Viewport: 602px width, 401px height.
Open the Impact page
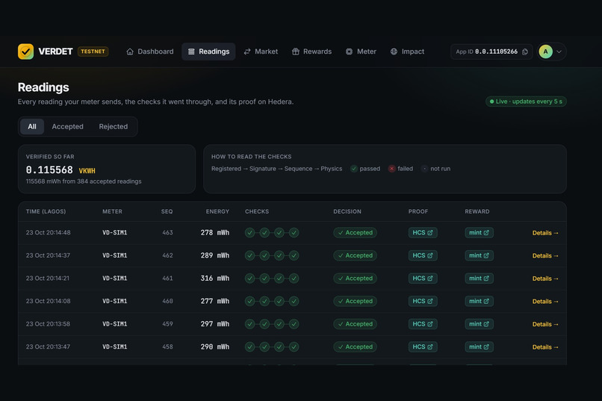[407, 52]
